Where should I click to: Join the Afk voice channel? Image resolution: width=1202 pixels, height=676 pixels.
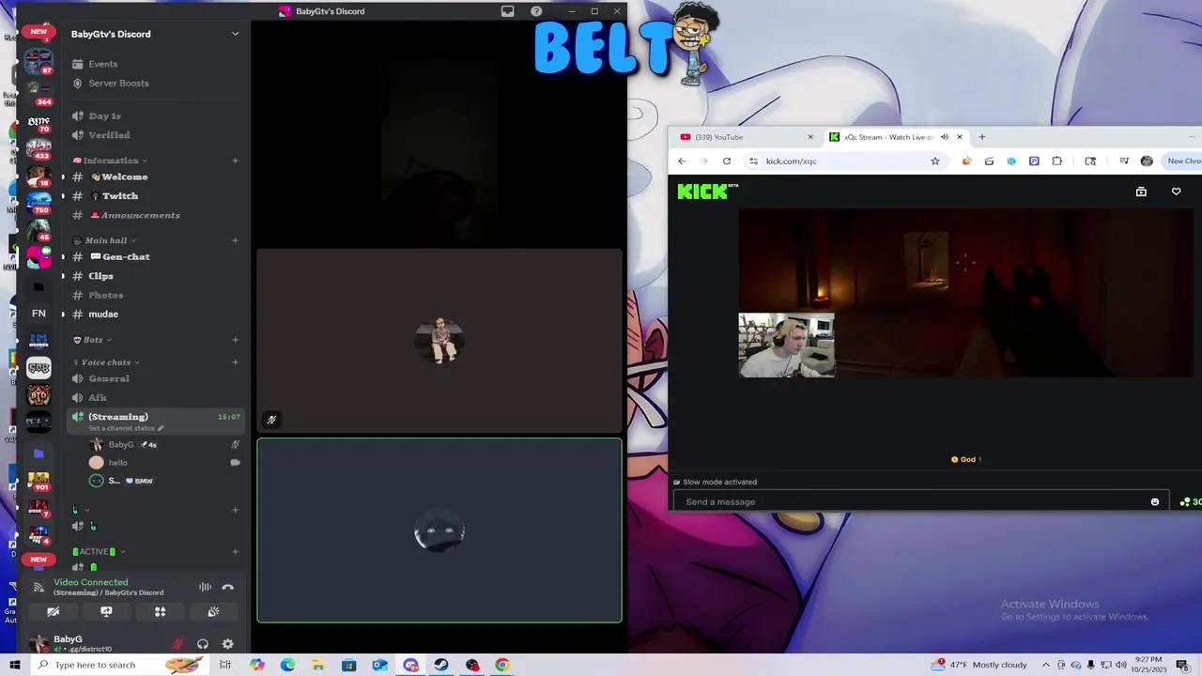click(x=98, y=397)
